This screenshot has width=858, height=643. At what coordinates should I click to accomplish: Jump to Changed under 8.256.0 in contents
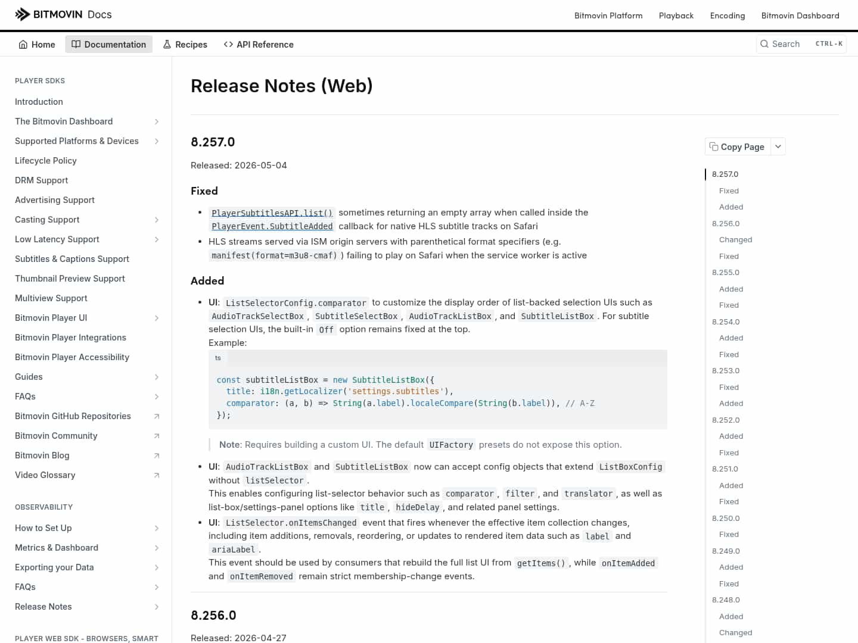[x=736, y=240]
